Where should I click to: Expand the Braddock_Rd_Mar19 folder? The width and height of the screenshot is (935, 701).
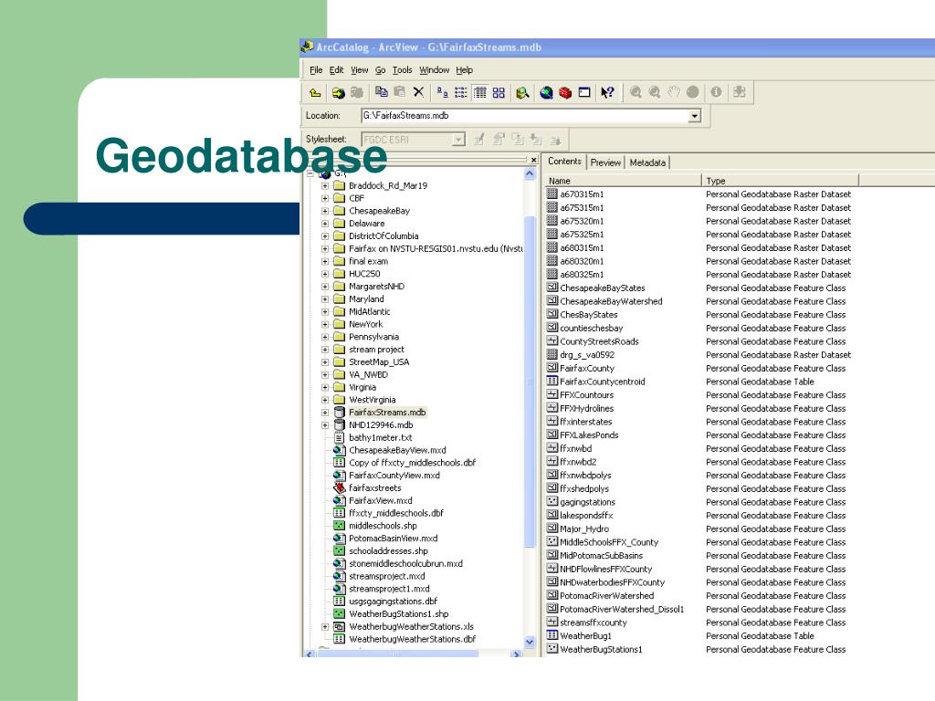325,186
